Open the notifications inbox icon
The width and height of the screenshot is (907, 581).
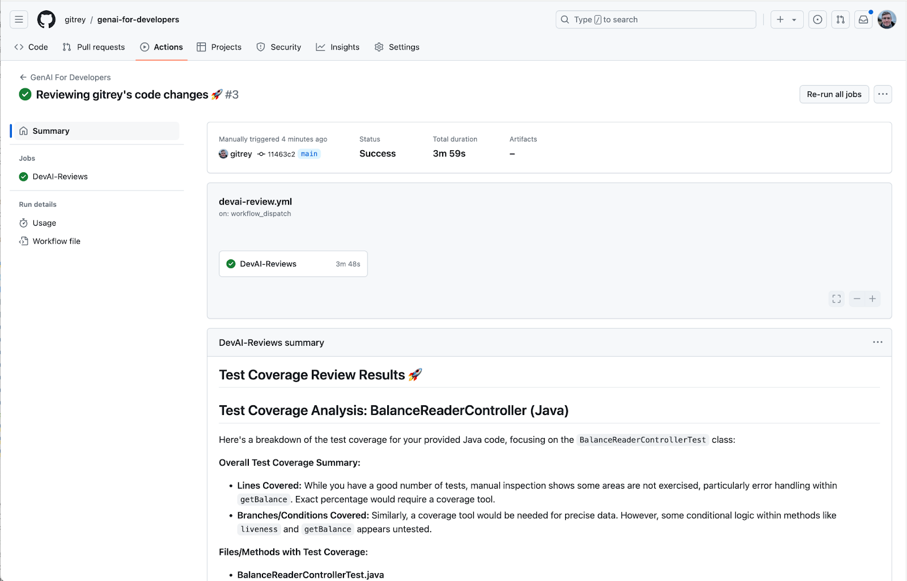click(x=863, y=19)
